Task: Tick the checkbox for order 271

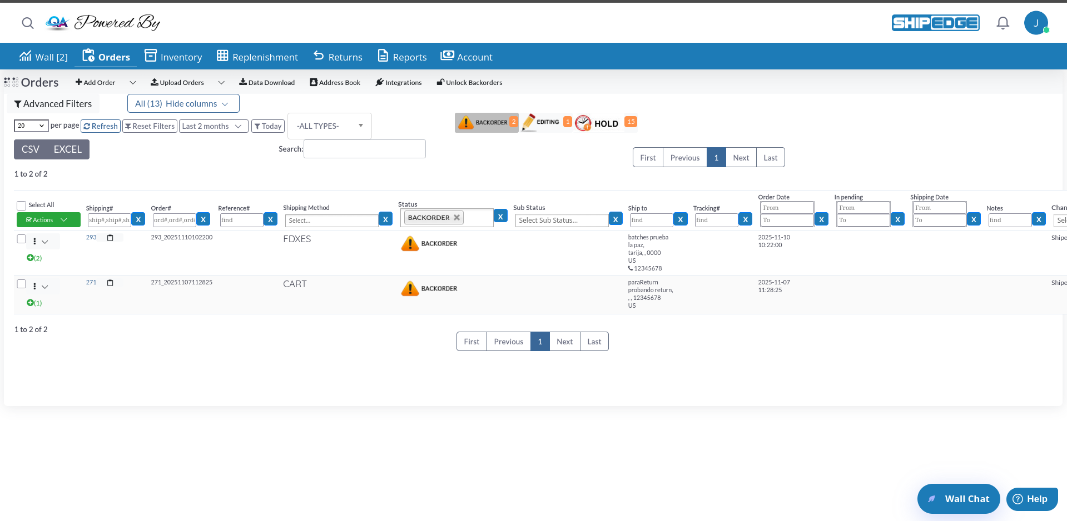Action: (x=22, y=284)
